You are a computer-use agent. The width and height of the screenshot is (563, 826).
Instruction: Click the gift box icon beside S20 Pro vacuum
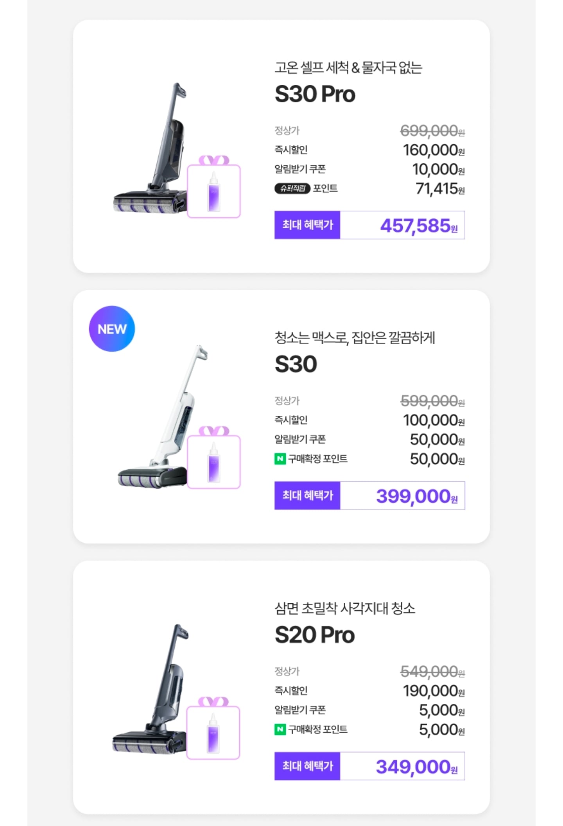coord(213,729)
